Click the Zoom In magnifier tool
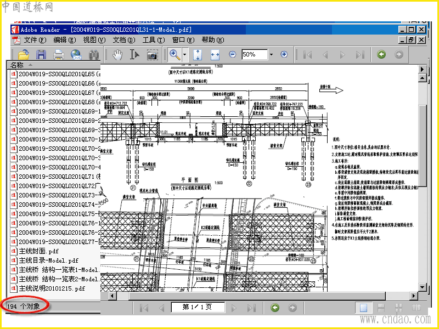439x329 pixels. [175, 55]
